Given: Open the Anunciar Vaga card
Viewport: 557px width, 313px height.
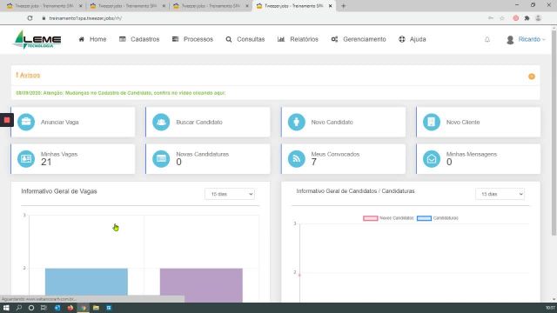Looking at the screenshot, I should (73, 122).
